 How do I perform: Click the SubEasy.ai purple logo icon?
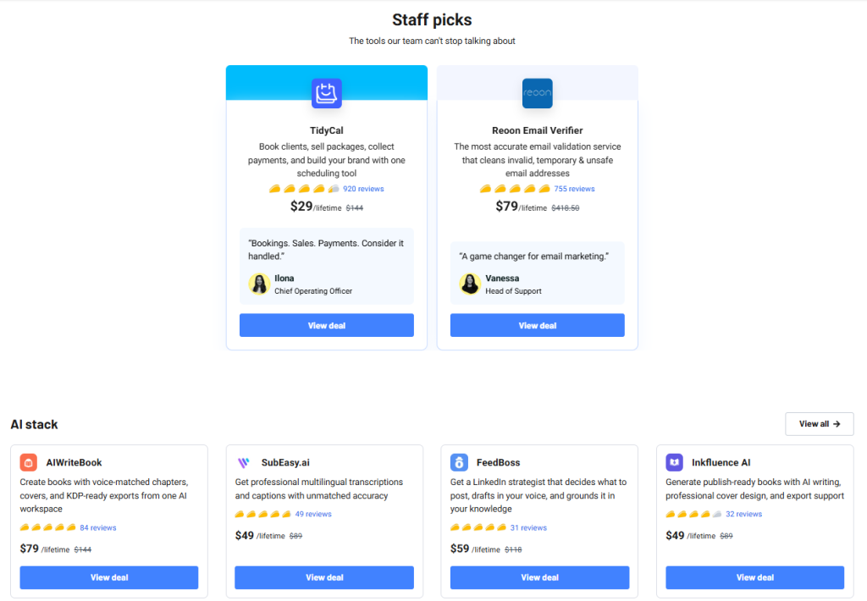tap(243, 462)
